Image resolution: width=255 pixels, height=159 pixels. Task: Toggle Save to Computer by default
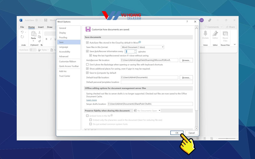pyautogui.click(x=88, y=73)
